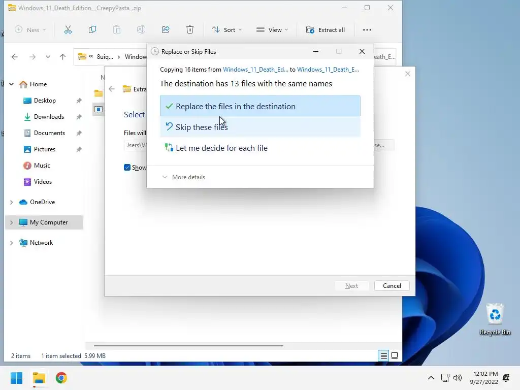The height and width of the screenshot is (390, 520).
Task: Expand the Network tree node
Action: (12, 243)
